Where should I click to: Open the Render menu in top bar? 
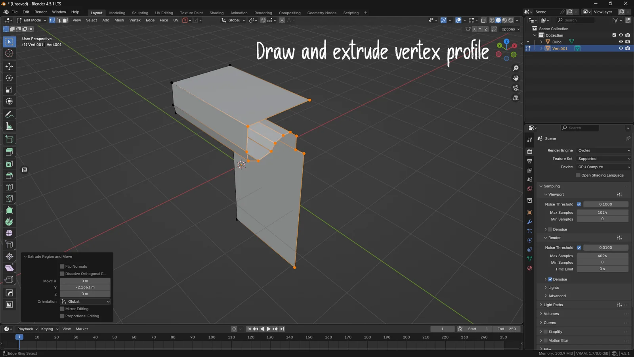40,12
